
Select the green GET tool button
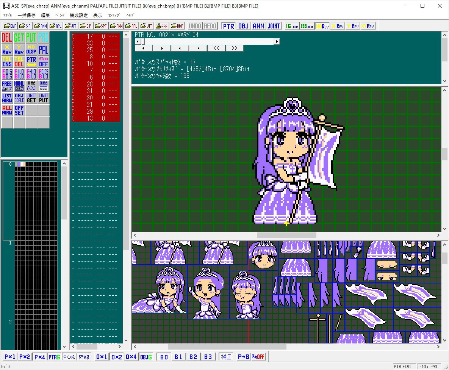click(x=19, y=38)
